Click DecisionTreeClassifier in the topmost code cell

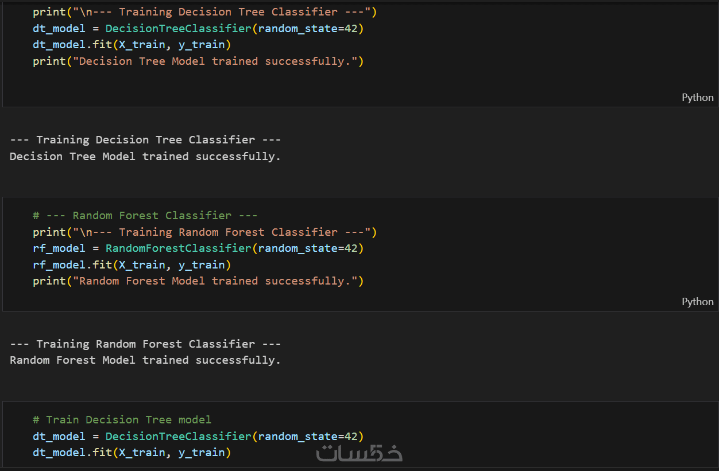click(x=178, y=29)
